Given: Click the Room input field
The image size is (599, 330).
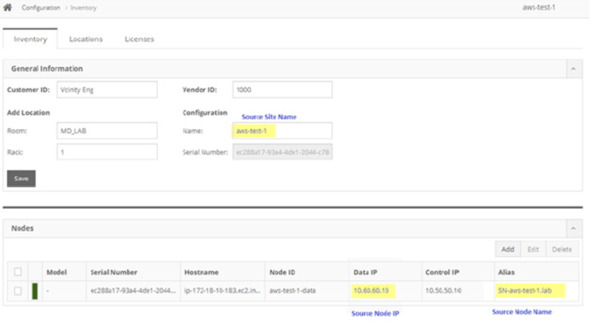Looking at the screenshot, I should pos(107,131).
